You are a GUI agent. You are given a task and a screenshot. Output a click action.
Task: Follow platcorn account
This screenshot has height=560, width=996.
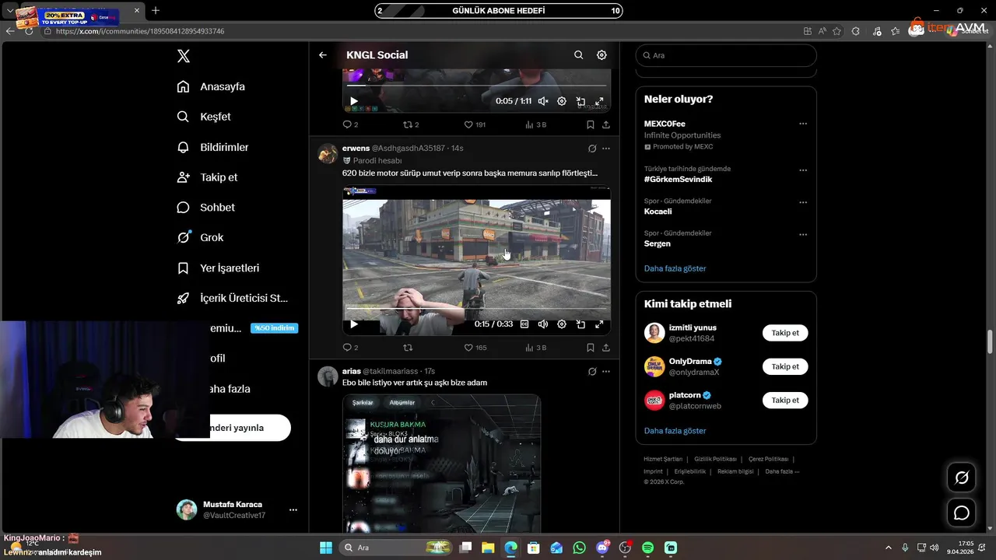click(785, 400)
